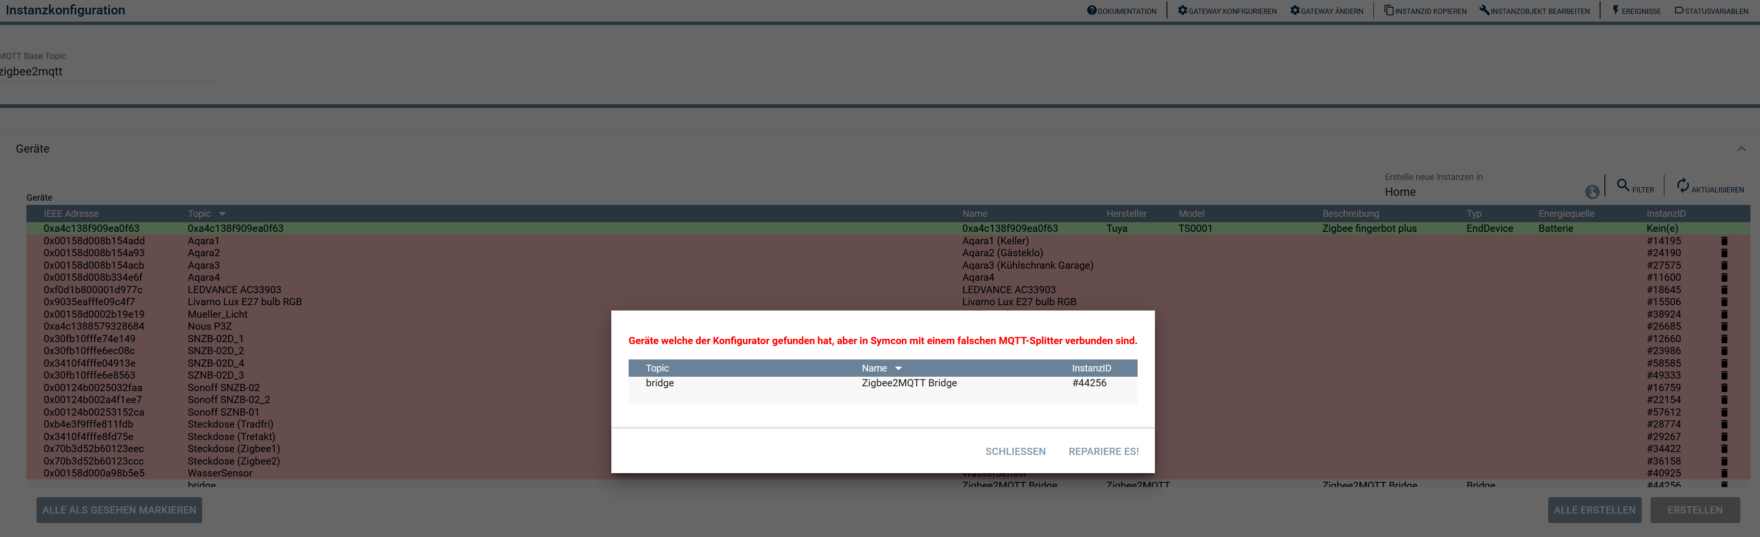Click Alle als gesehen markieren button
Screen dimensions: 1760x537
tap(119, 510)
